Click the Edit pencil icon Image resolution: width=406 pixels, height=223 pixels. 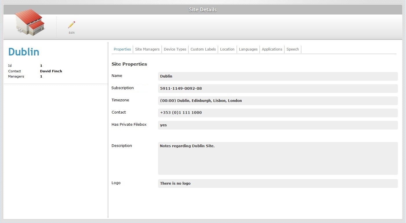click(72, 25)
